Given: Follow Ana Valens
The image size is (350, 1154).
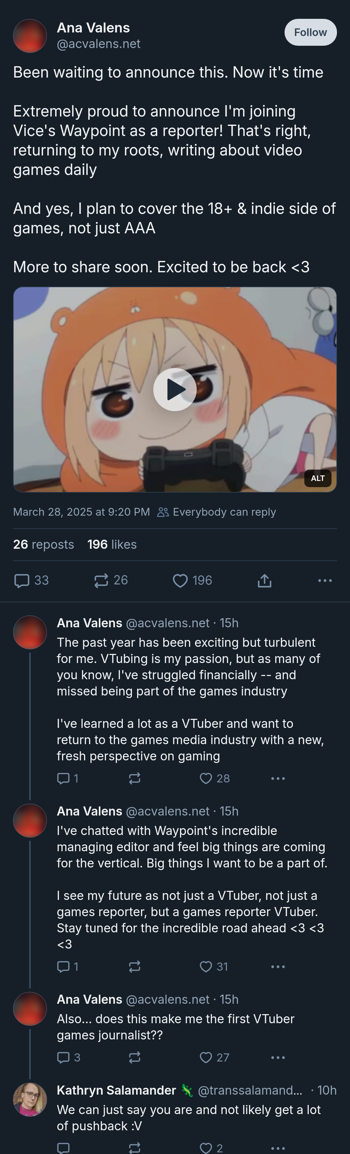Looking at the screenshot, I should [310, 32].
